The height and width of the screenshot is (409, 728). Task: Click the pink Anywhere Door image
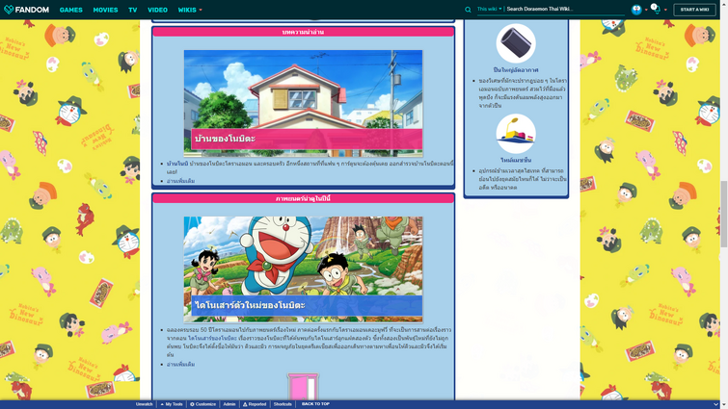303,387
